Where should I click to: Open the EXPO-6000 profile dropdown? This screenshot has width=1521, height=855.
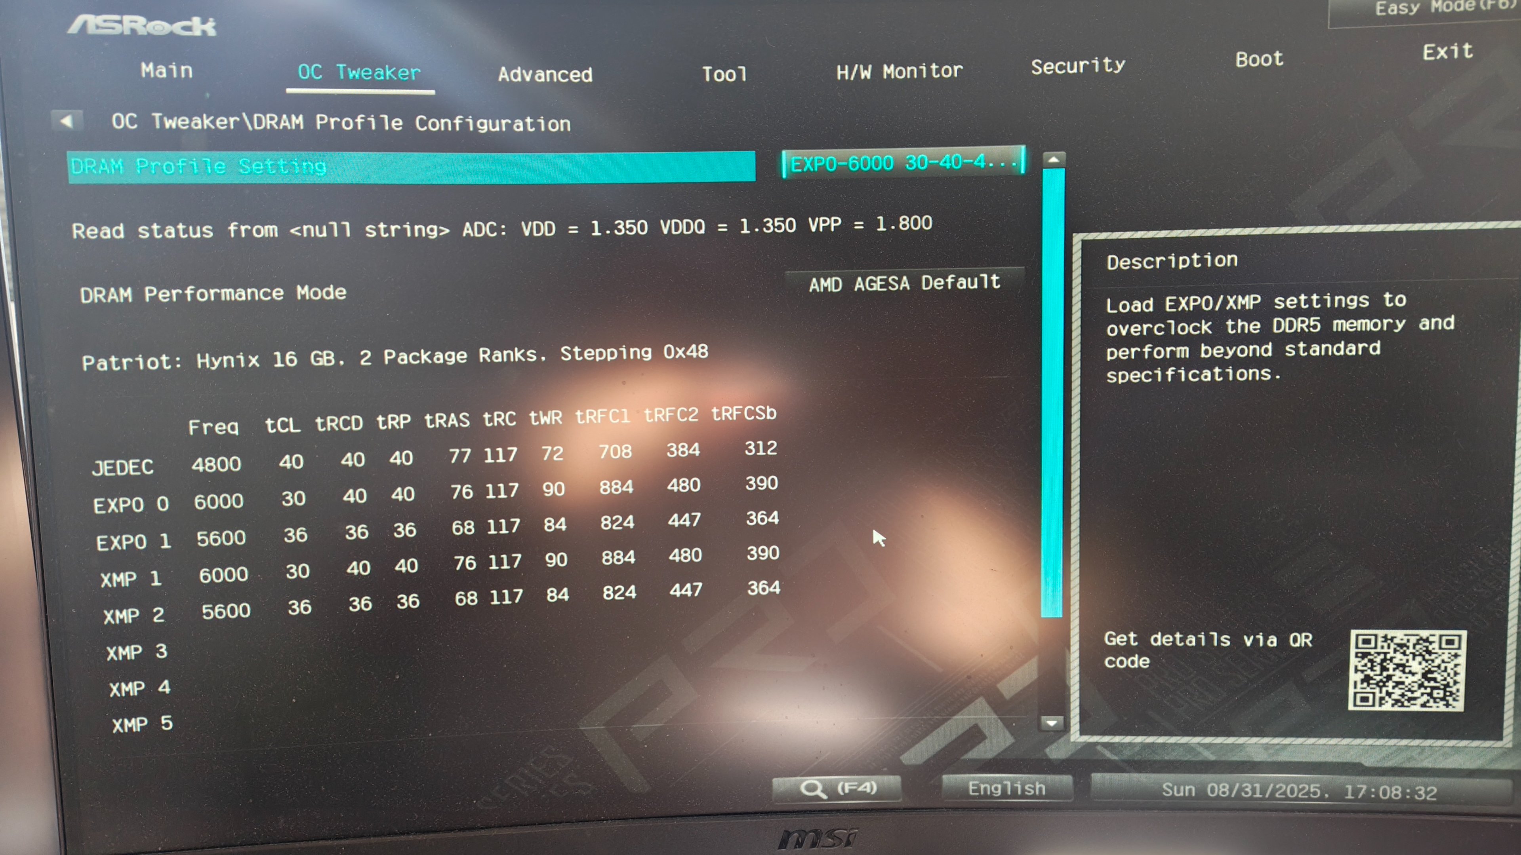coord(903,162)
